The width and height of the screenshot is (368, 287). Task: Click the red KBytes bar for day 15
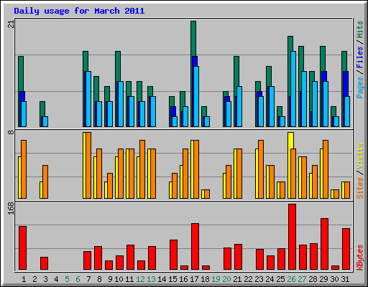pos(173,255)
